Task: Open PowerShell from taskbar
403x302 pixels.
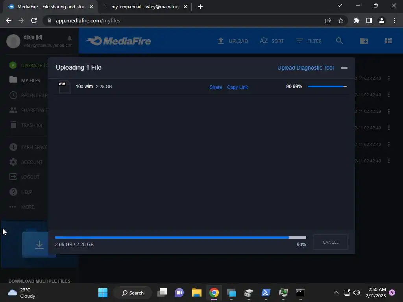Action: [266, 293]
